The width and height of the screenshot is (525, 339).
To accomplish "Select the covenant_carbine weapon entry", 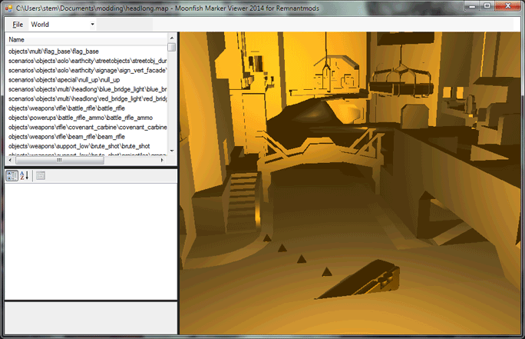I will tap(87, 127).
